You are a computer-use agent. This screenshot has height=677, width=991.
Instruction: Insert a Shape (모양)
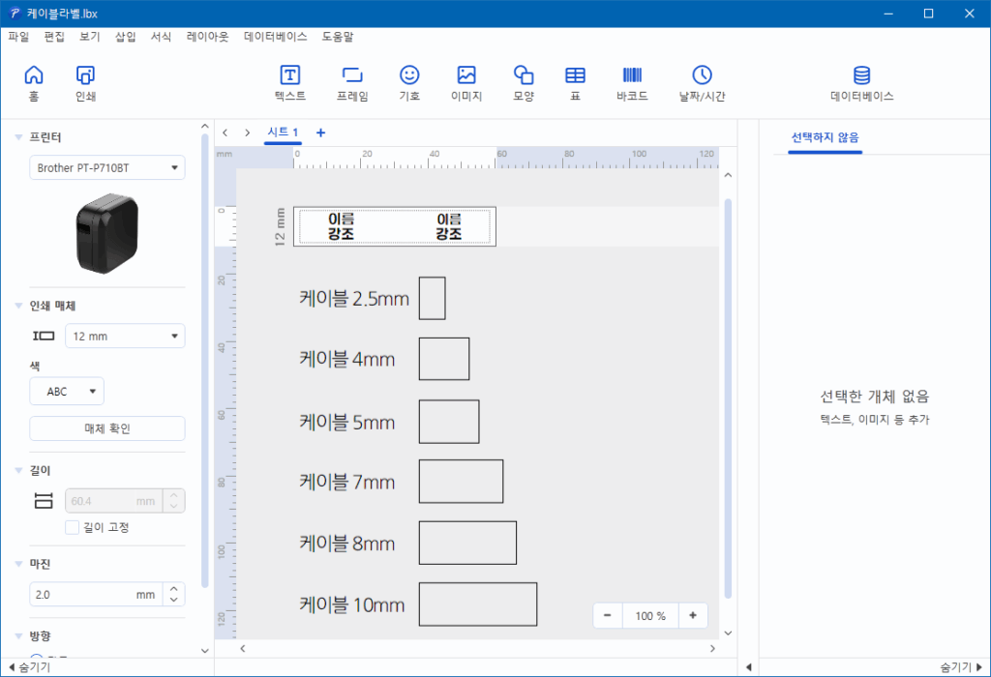click(x=524, y=76)
